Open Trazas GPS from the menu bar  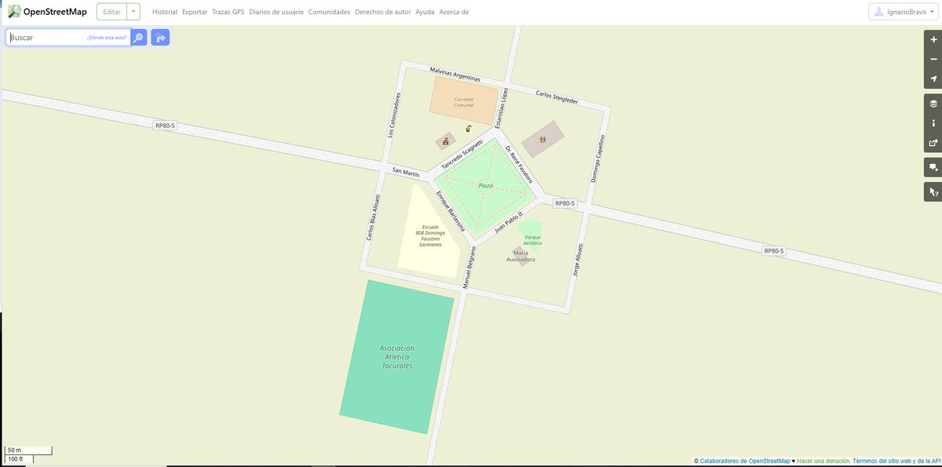(228, 12)
